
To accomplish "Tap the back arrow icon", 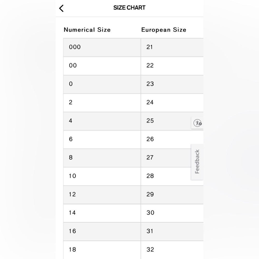I will 61,8.
